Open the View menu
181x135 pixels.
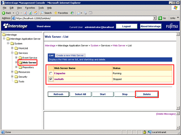[x=19, y=8]
